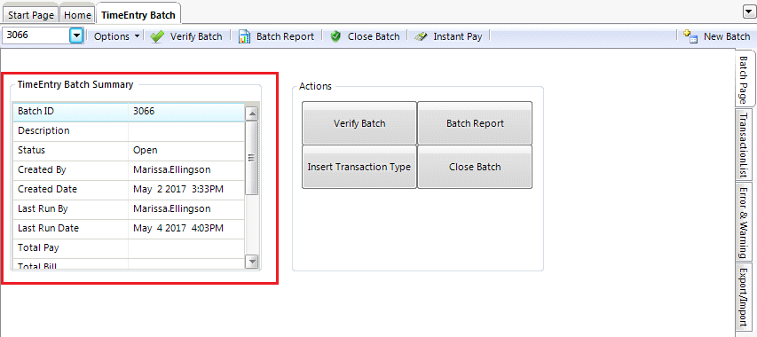Open the Options dropdown menu
The width and height of the screenshot is (757, 337).
pyautogui.click(x=116, y=36)
